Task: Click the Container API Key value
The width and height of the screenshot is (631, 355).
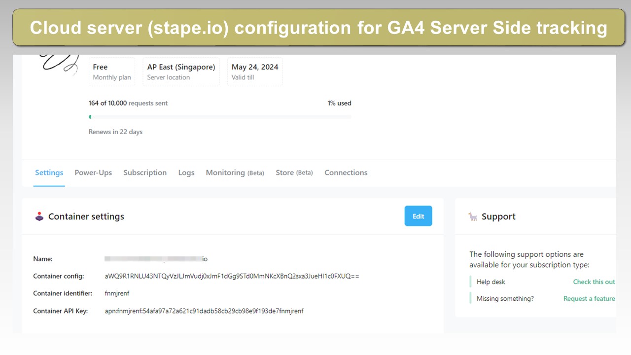Action: 204,311
